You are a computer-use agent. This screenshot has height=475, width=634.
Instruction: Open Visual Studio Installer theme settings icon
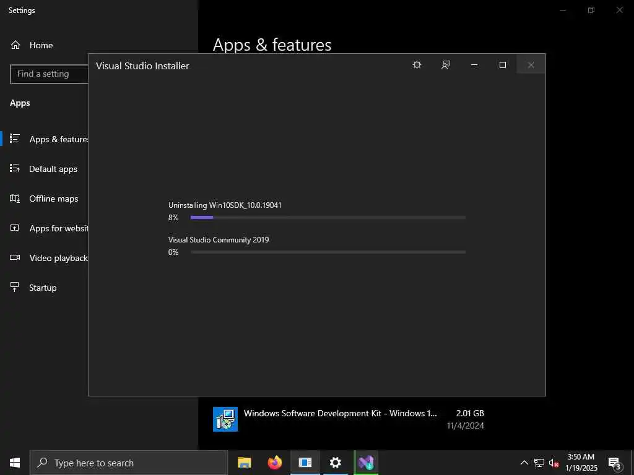point(417,65)
